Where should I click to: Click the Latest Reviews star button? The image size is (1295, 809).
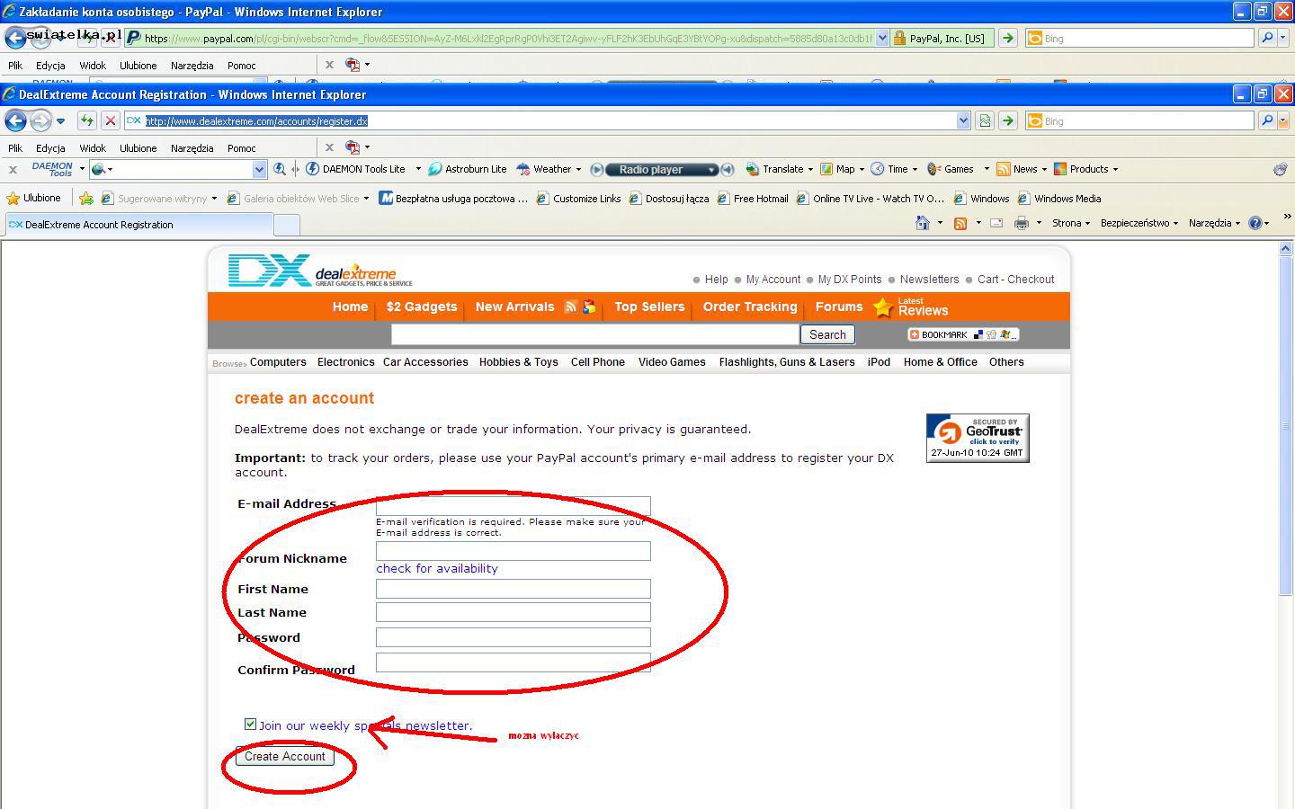click(x=911, y=307)
